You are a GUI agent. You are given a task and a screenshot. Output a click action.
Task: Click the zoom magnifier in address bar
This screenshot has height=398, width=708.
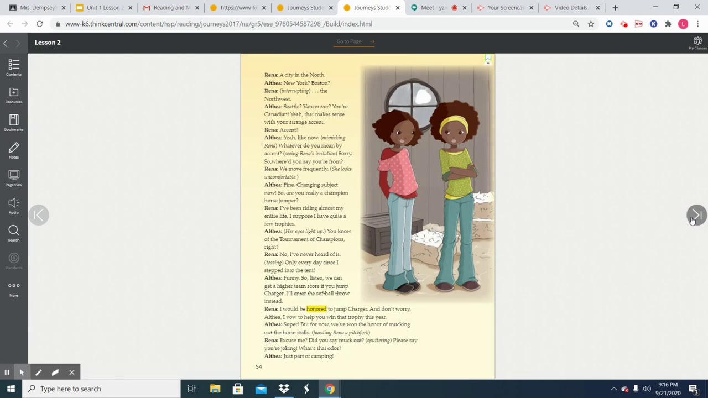[x=576, y=24]
